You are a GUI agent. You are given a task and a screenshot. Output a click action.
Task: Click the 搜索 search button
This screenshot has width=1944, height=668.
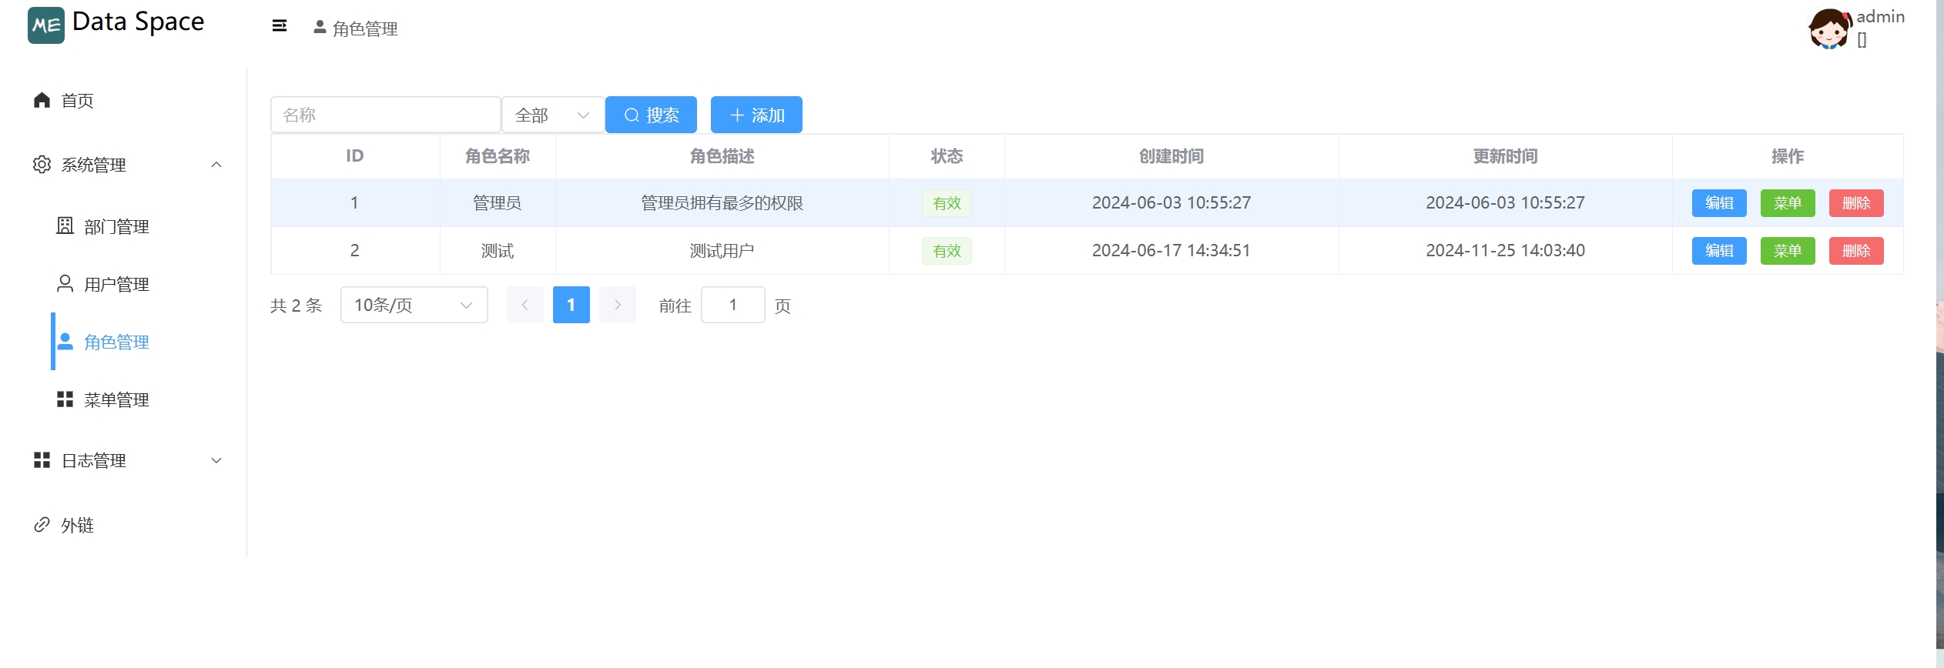[x=651, y=115]
